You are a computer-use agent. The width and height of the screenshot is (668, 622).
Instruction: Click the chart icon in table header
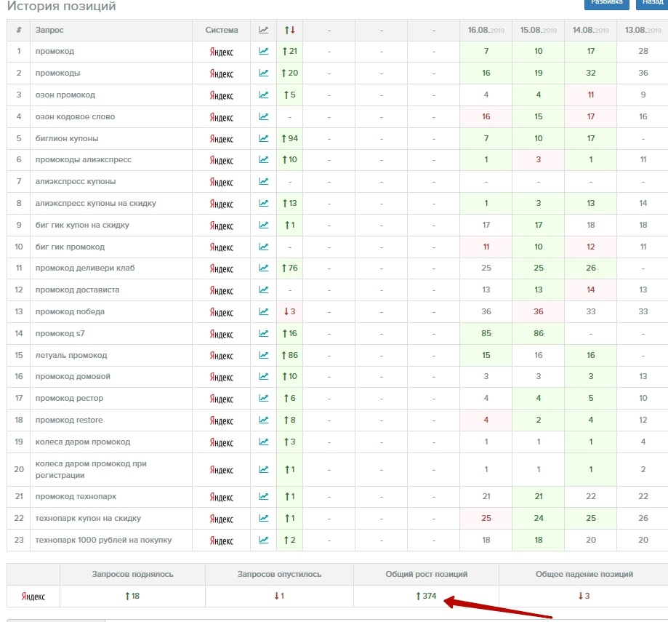point(264,30)
